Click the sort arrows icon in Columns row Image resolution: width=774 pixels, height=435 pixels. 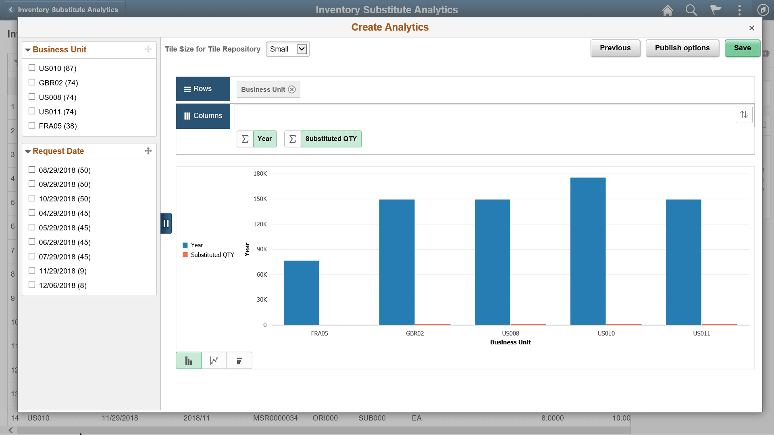[744, 114]
